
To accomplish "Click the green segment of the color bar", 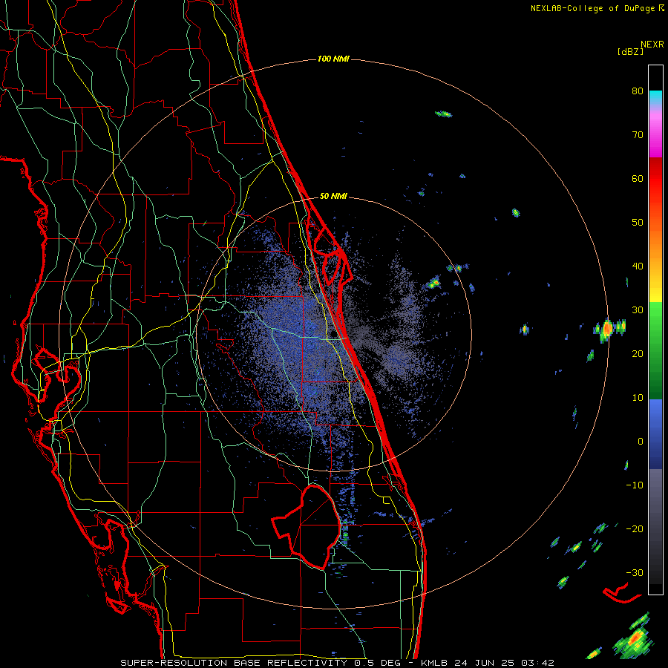I will (x=655, y=350).
